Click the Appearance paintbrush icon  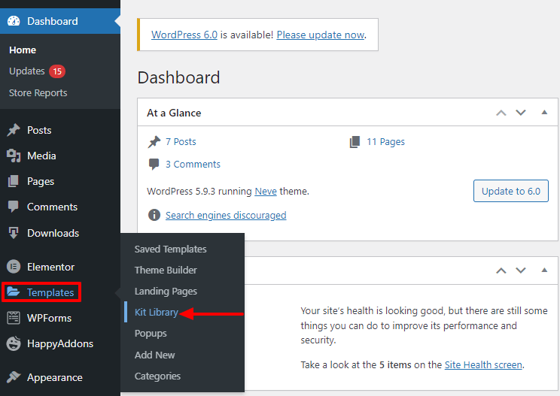(x=14, y=377)
